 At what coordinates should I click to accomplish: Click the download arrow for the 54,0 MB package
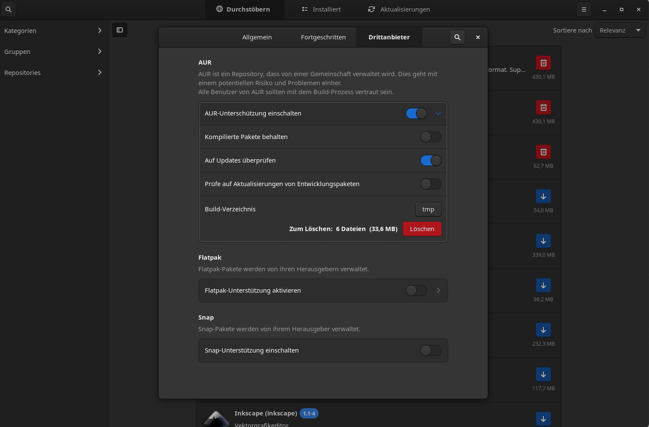[543, 196]
